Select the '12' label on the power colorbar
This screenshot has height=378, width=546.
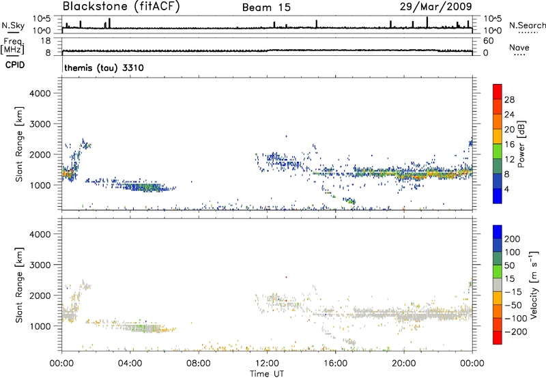(509, 160)
